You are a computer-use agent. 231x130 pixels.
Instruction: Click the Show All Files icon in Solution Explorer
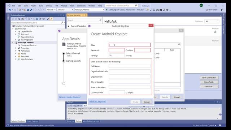(43, 19)
